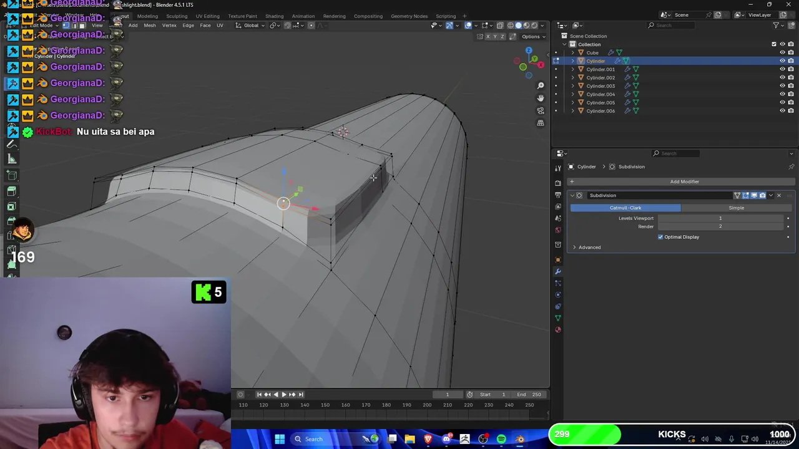
Task: Open the Modifiers wrench properties tab
Action: pyautogui.click(x=558, y=271)
